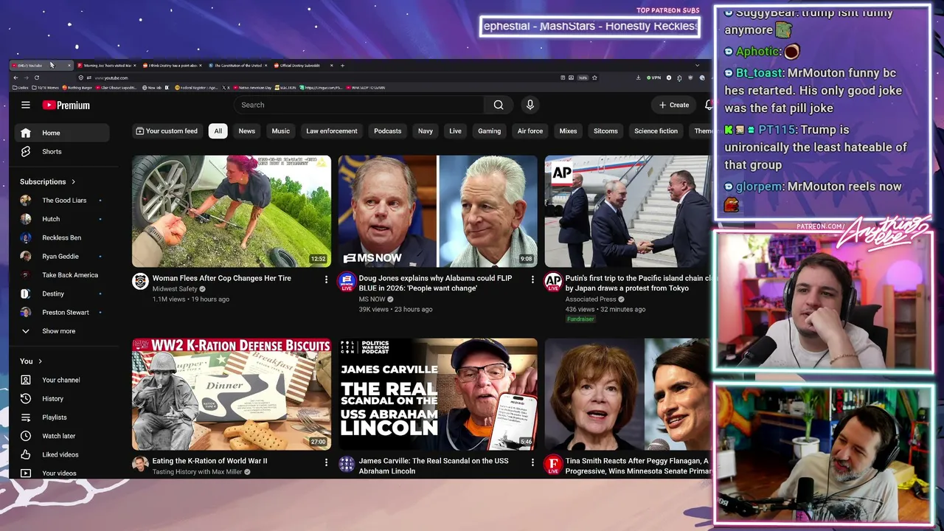The height and width of the screenshot is (531, 944).
Task: Select the Science fiction filter chip
Action: point(656,131)
